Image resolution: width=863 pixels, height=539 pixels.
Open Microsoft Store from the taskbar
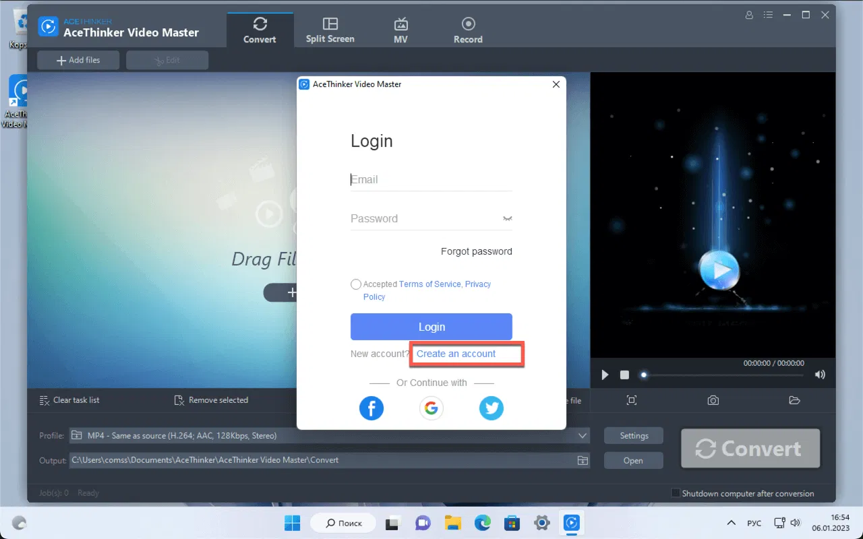click(512, 523)
